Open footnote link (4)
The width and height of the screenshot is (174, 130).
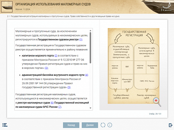[x=87, y=75]
